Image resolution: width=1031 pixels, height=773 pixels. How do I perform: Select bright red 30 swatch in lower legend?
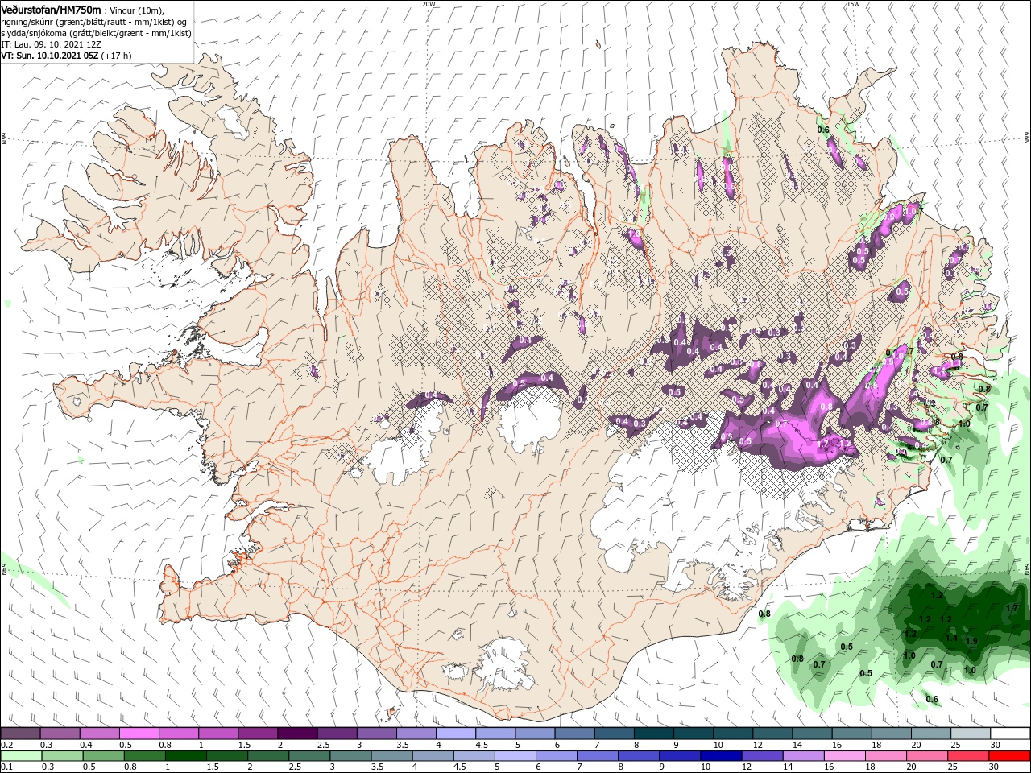(x=1009, y=755)
